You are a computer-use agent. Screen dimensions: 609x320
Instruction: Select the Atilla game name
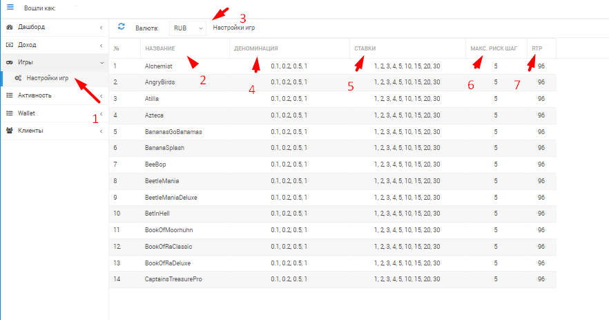click(x=152, y=99)
